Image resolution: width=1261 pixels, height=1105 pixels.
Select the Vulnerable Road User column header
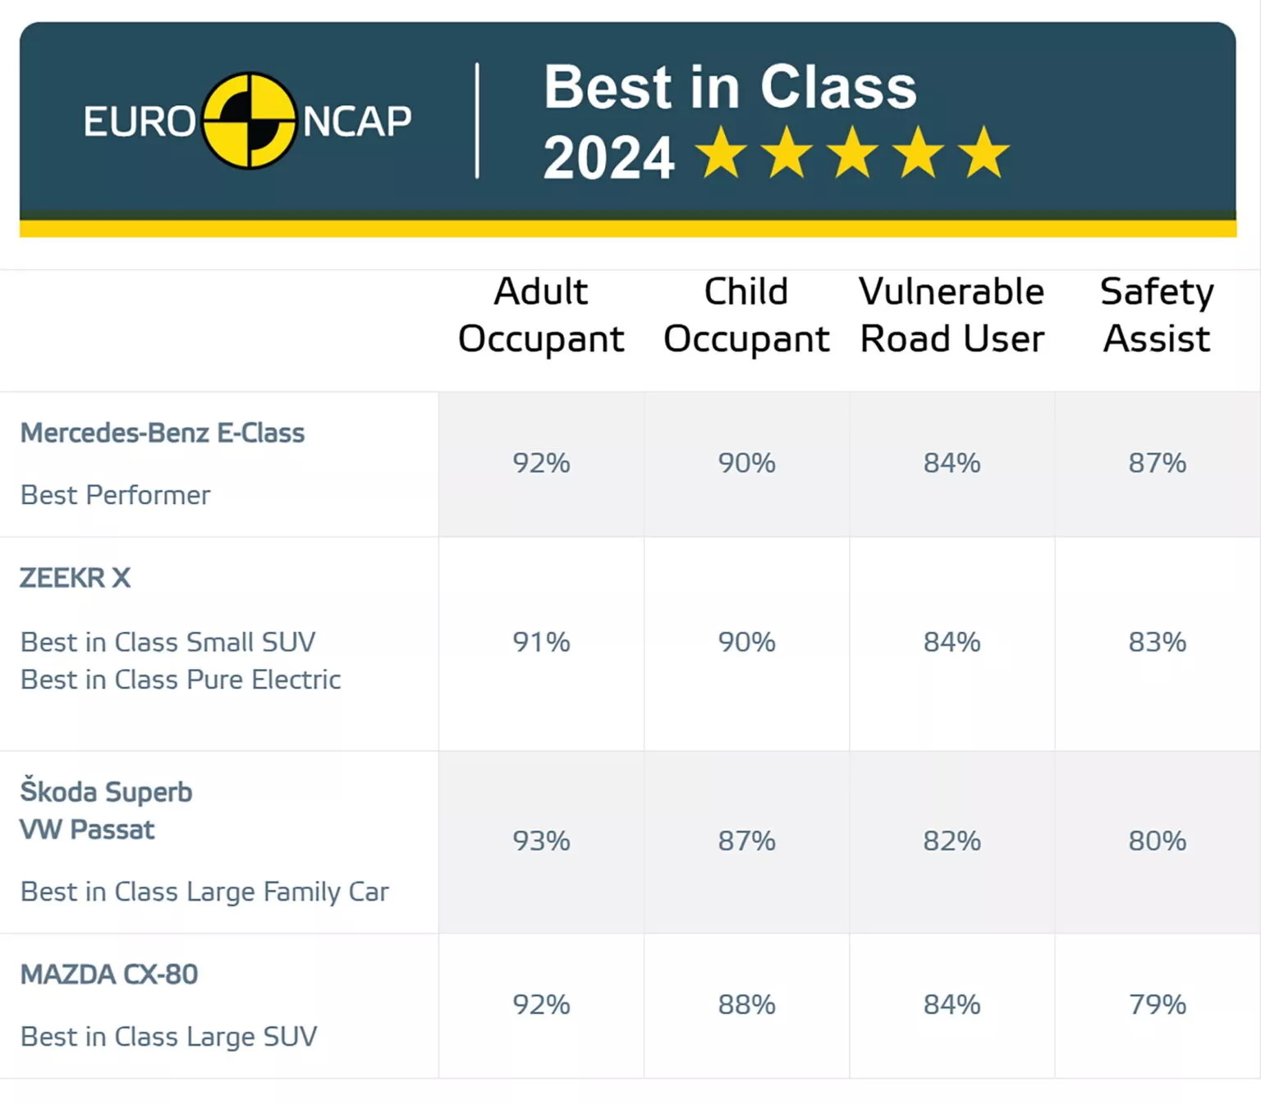click(x=951, y=315)
